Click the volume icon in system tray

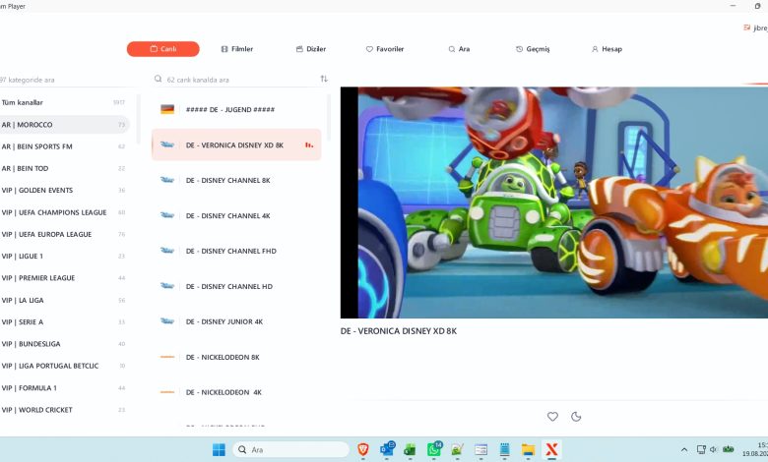point(713,450)
